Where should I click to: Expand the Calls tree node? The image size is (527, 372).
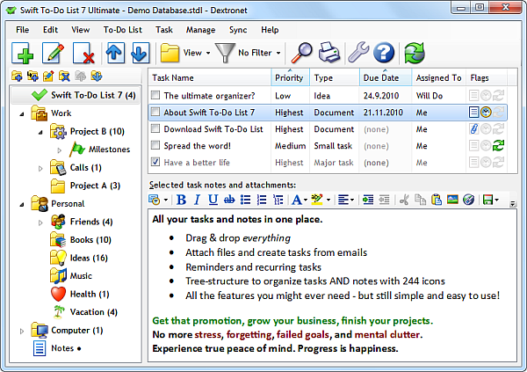40,168
